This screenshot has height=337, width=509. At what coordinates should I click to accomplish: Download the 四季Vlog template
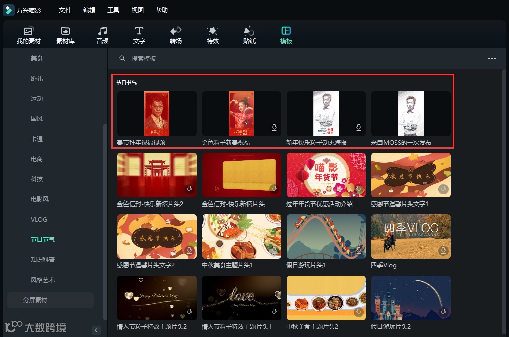443,251
